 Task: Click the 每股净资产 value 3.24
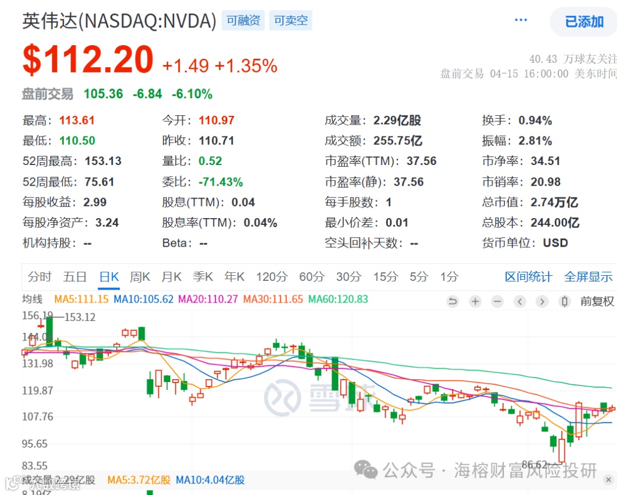[x=107, y=223]
